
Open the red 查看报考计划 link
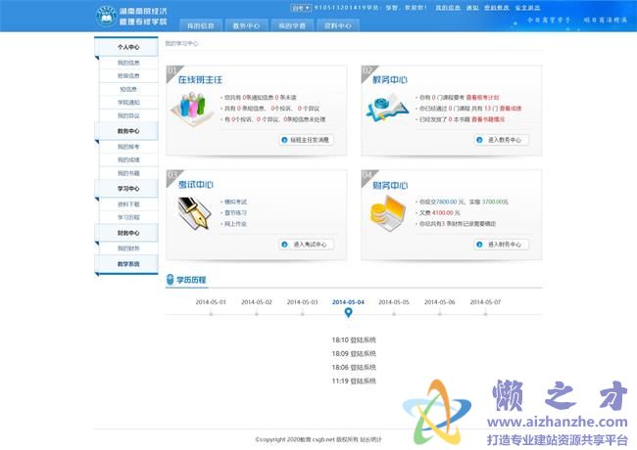pos(482,97)
